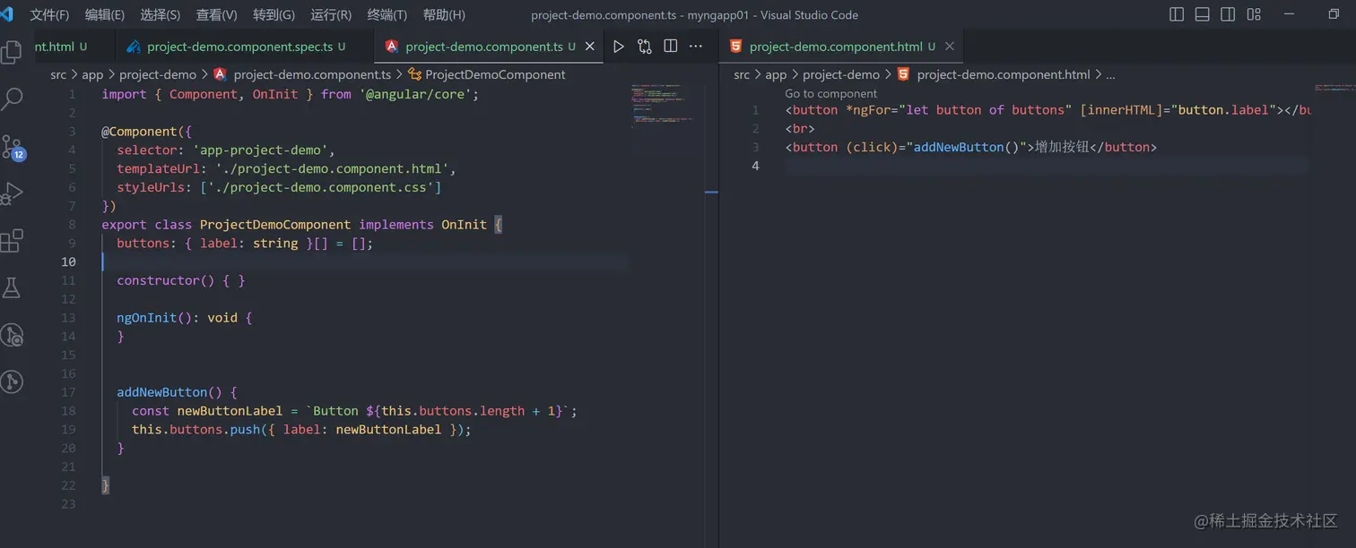Expand 'src' breadcrumb in the .ts editor
Viewport: 1356px width, 548px height.
58,74
